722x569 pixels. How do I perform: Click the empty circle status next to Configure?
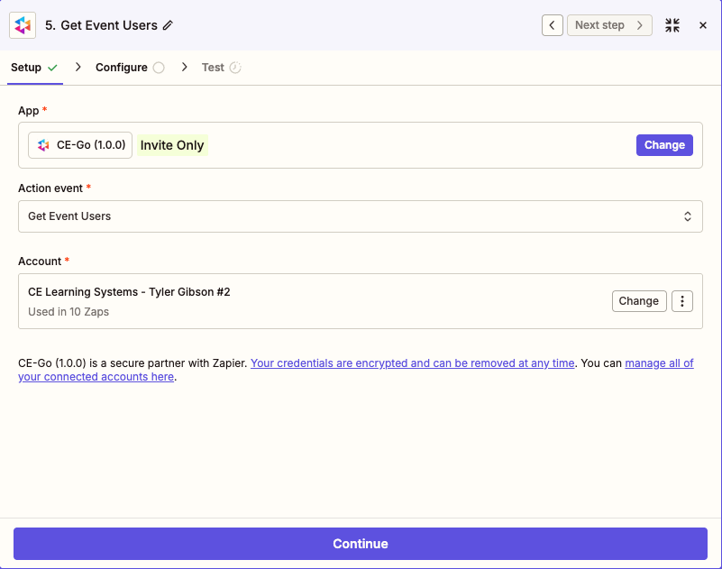pos(159,68)
